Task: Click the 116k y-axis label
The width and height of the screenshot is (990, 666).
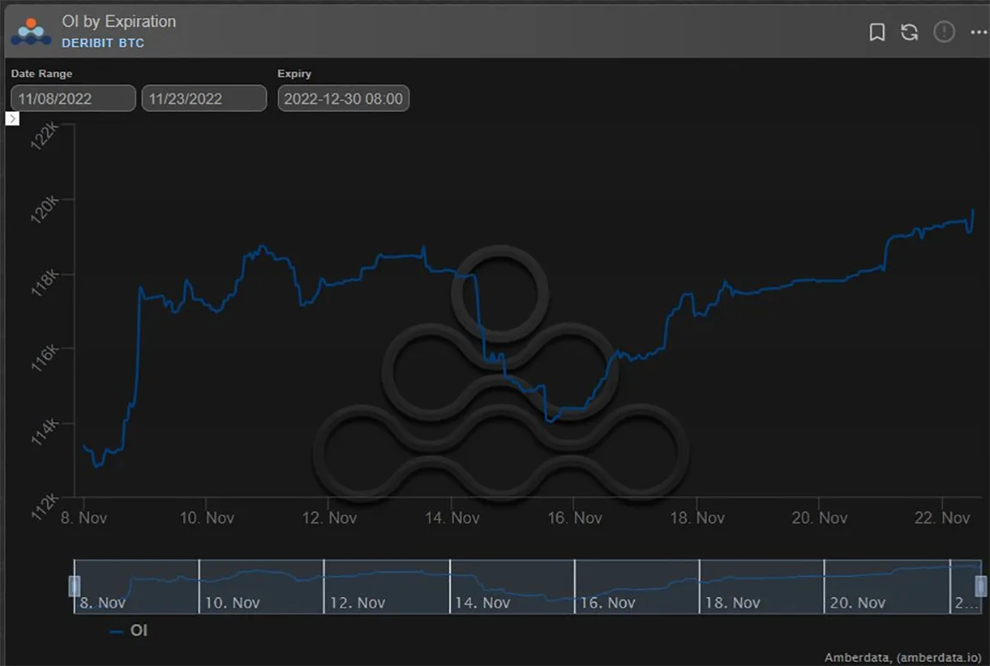Action: 45,358
